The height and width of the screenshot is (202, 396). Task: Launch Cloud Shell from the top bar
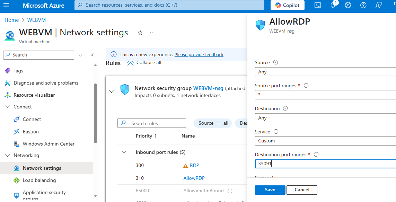point(317,5)
